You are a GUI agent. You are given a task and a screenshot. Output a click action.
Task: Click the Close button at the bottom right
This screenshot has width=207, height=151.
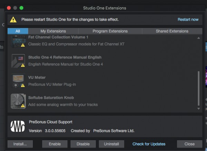pos(189,144)
